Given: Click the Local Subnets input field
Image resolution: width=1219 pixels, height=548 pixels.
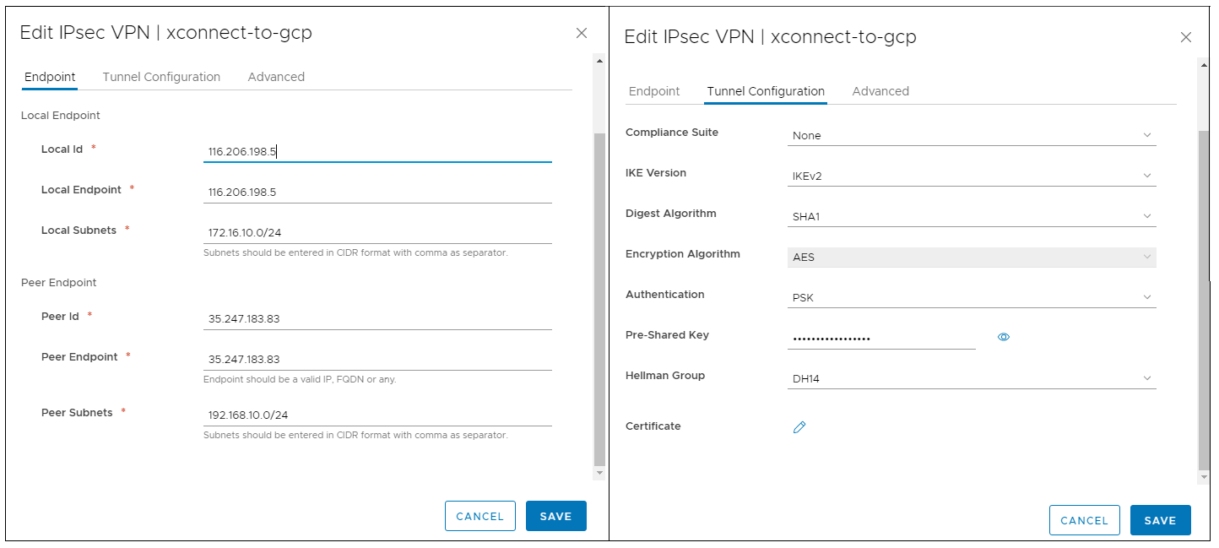Looking at the screenshot, I should [x=377, y=233].
